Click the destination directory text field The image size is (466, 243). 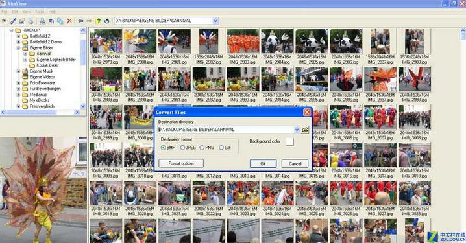(226, 130)
